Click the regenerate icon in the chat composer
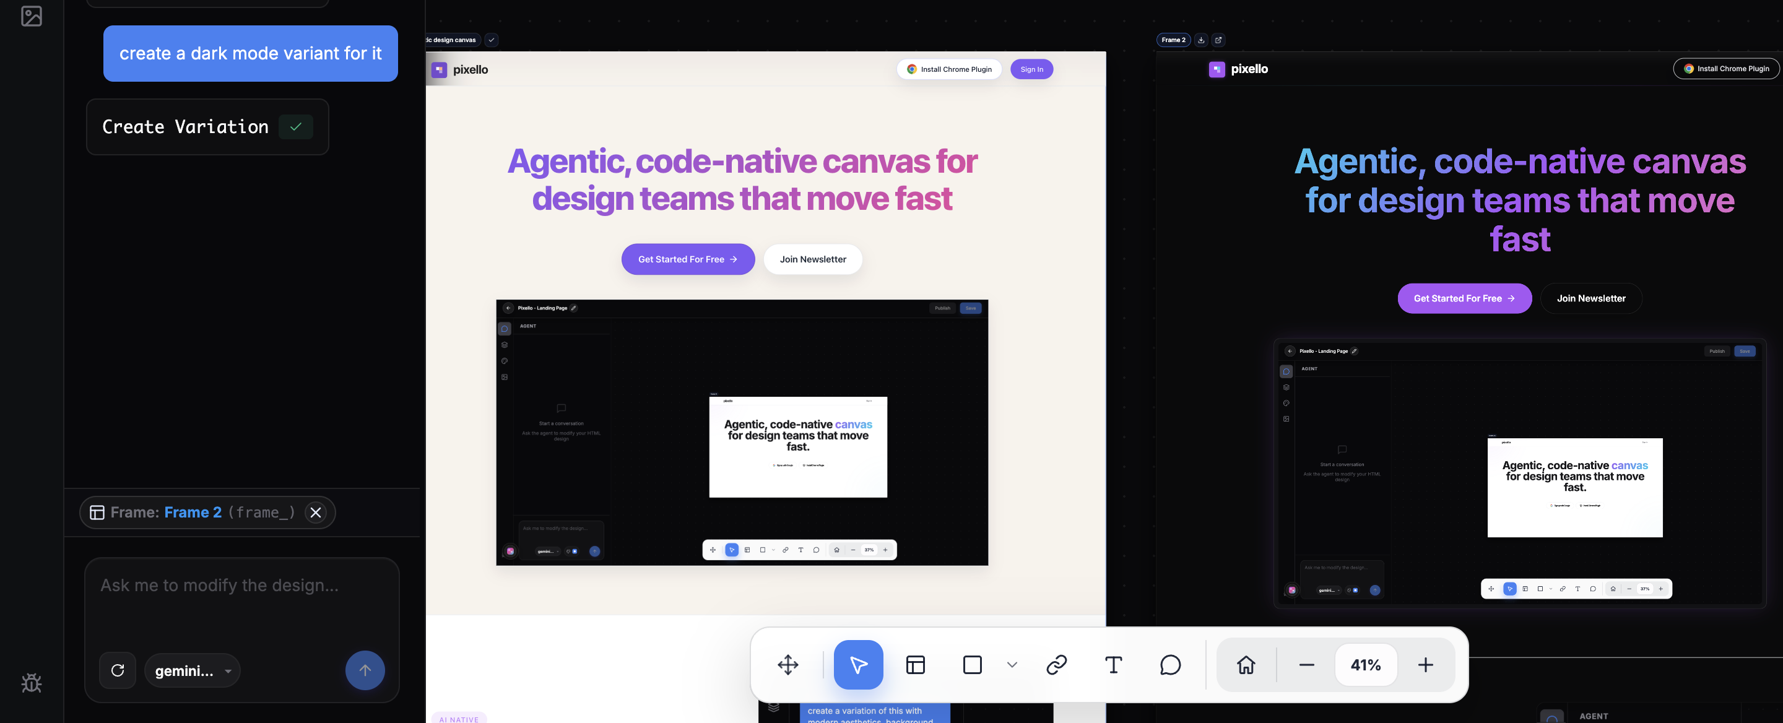 pyautogui.click(x=118, y=670)
